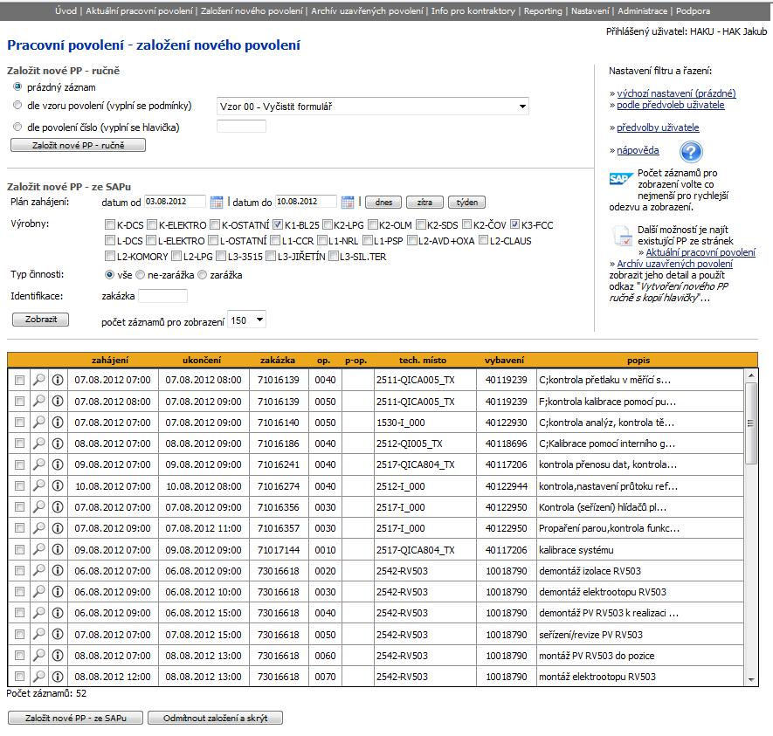
Task: Open magnifier for order 71016357 row
Action: pyautogui.click(x=39, y=528)
